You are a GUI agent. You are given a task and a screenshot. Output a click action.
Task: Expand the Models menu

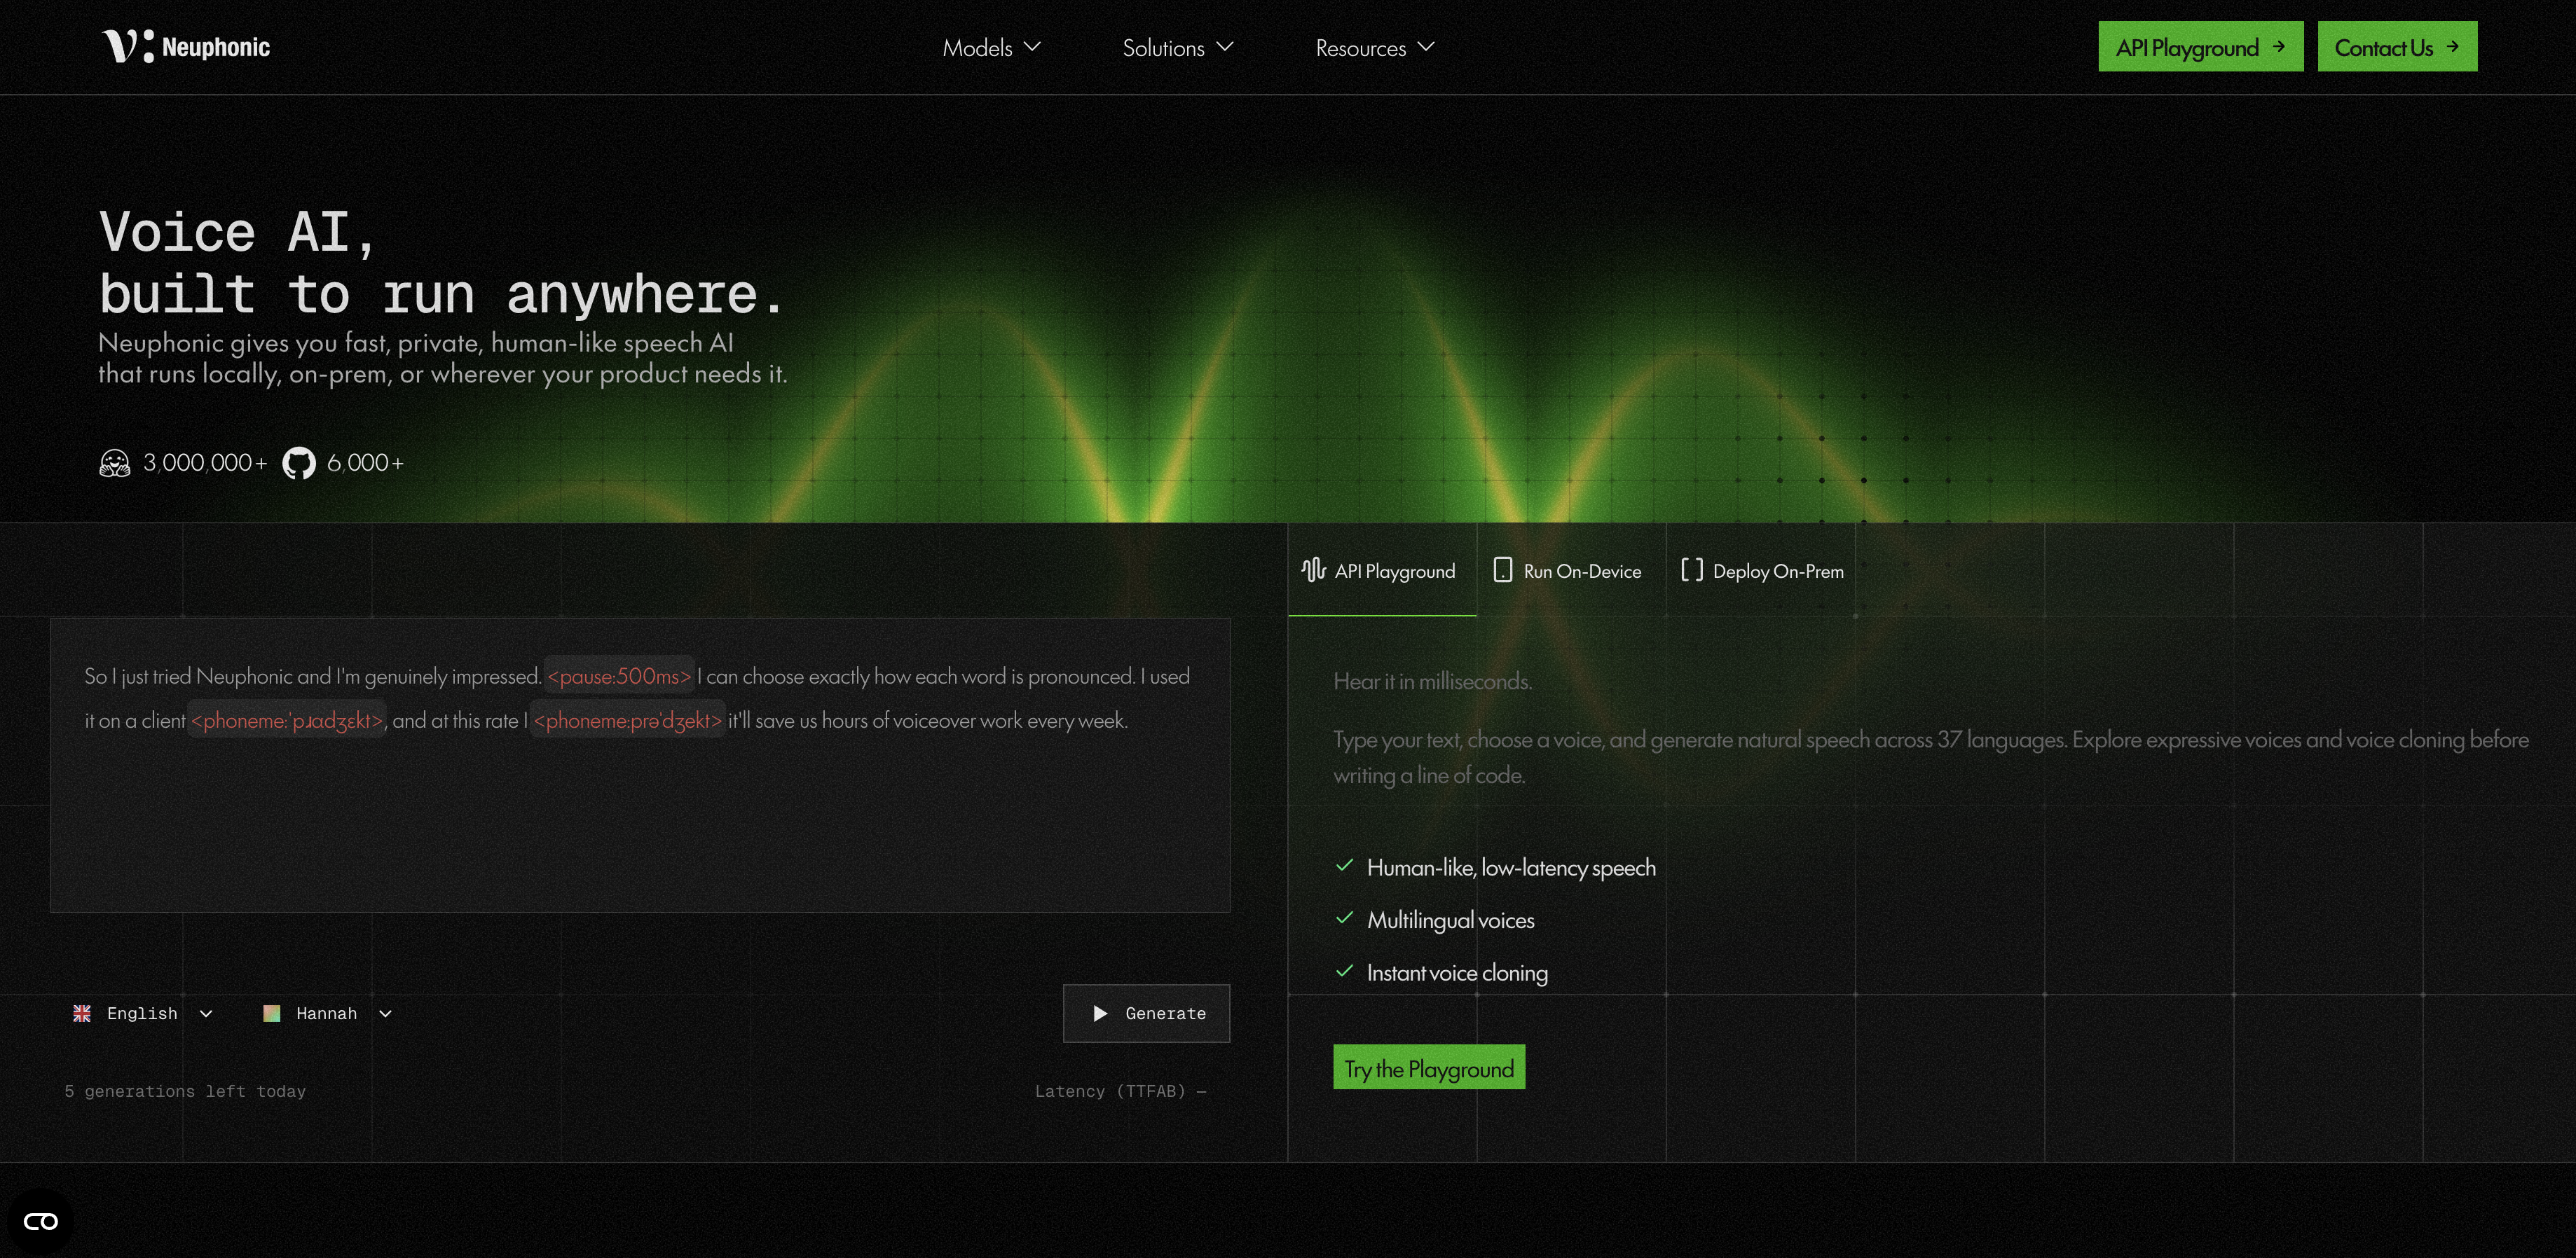(x=991, y=47)
